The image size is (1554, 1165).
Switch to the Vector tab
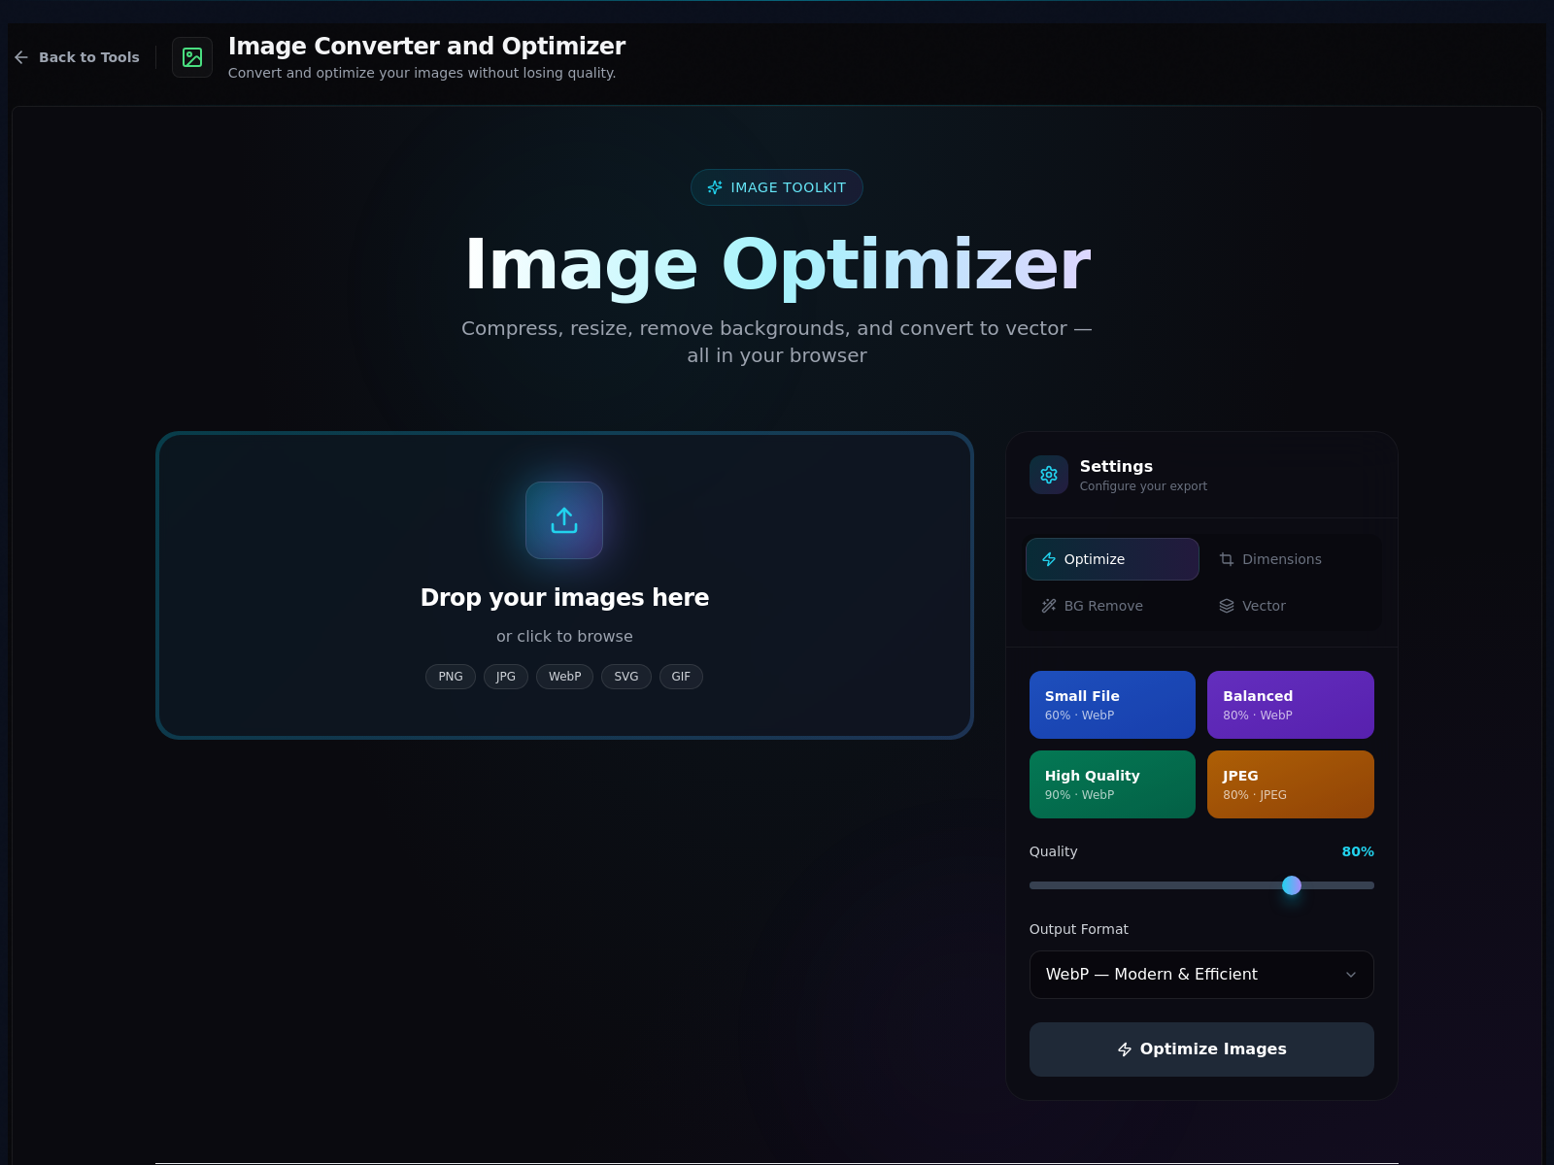(x=1264, y=606)
